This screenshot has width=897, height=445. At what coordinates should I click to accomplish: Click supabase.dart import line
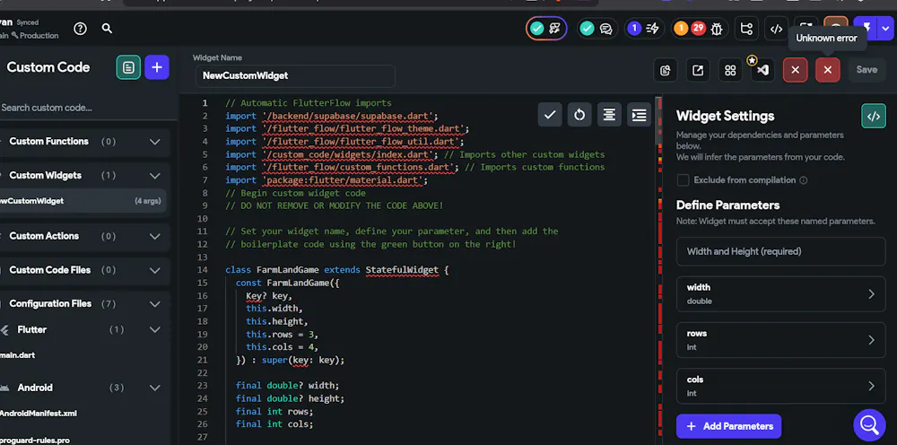(332, 116)
